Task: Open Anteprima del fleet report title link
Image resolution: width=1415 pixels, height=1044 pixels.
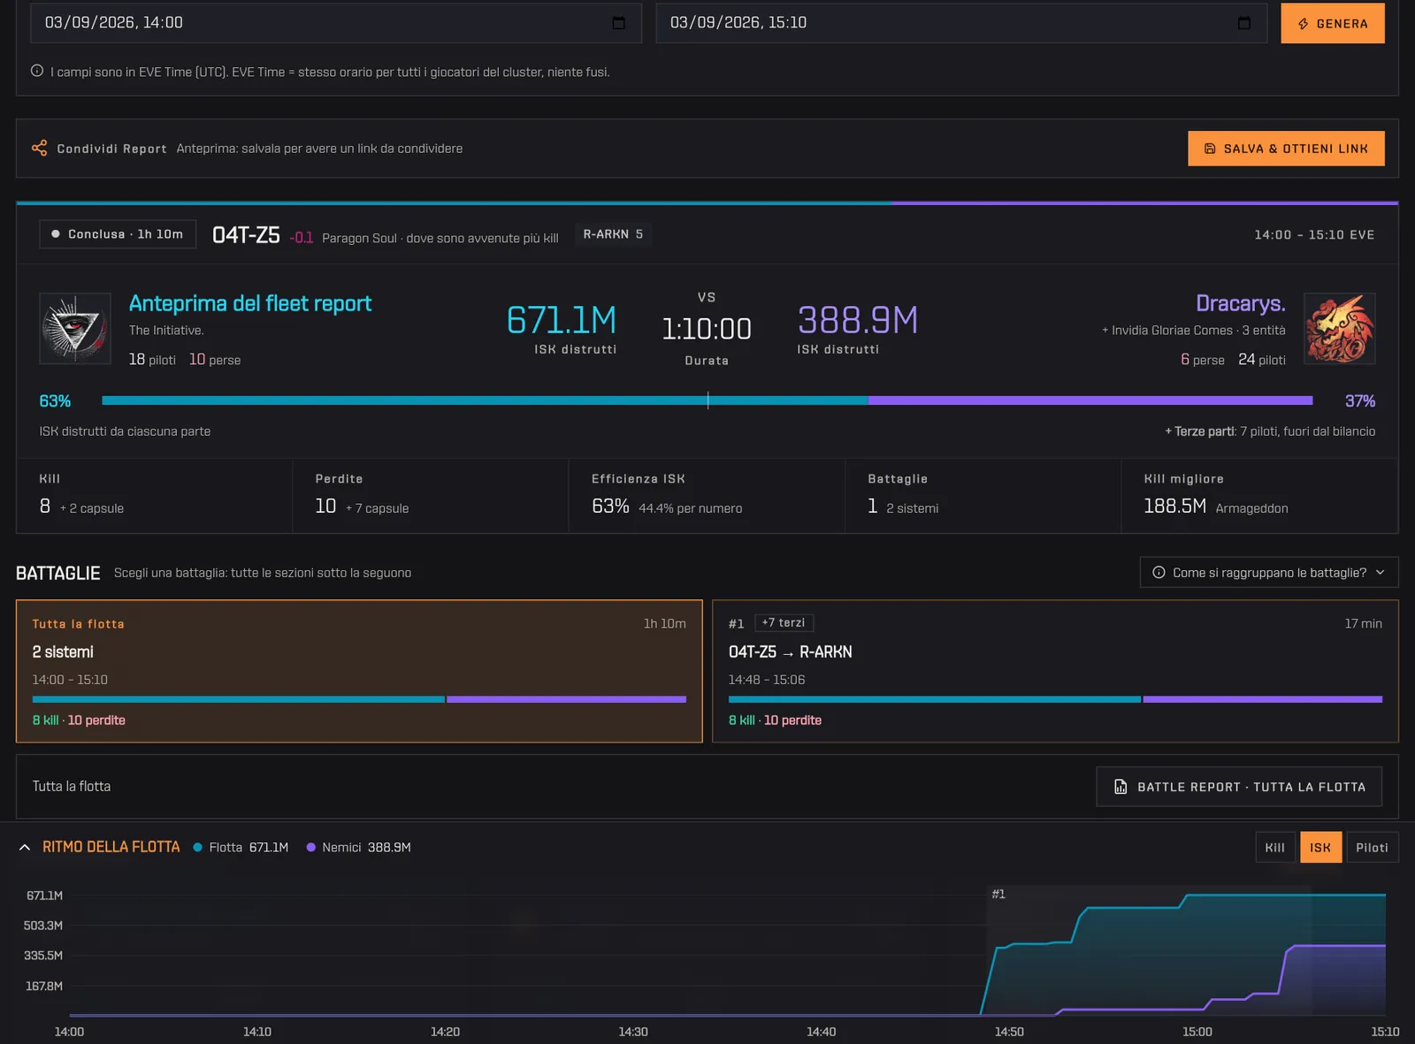Action: click(x=250, y=303)
